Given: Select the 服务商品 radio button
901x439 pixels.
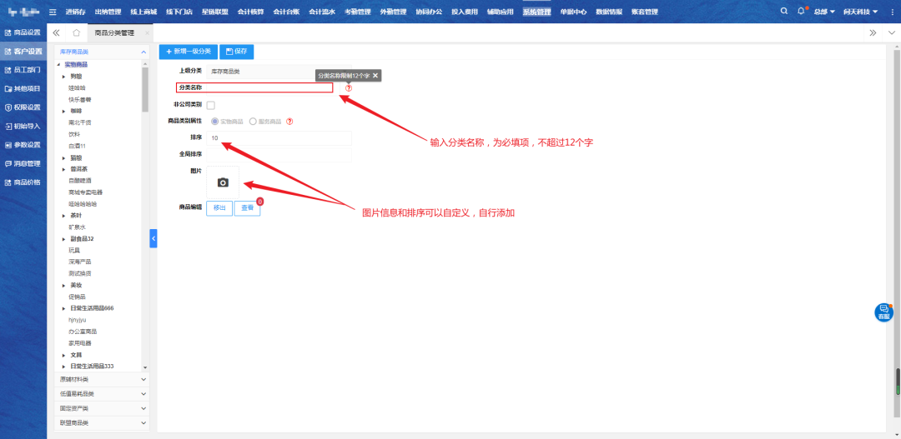Looking at the screenshot, I should pyautogui.click(x=253, y=122).
